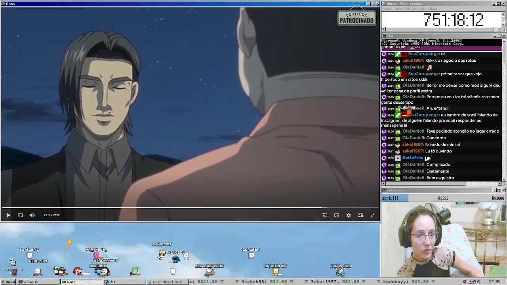The image size is (507, 285).
Task: Click the OPROTOMAN avatar in game strip
Action: (x=276, y=272)
